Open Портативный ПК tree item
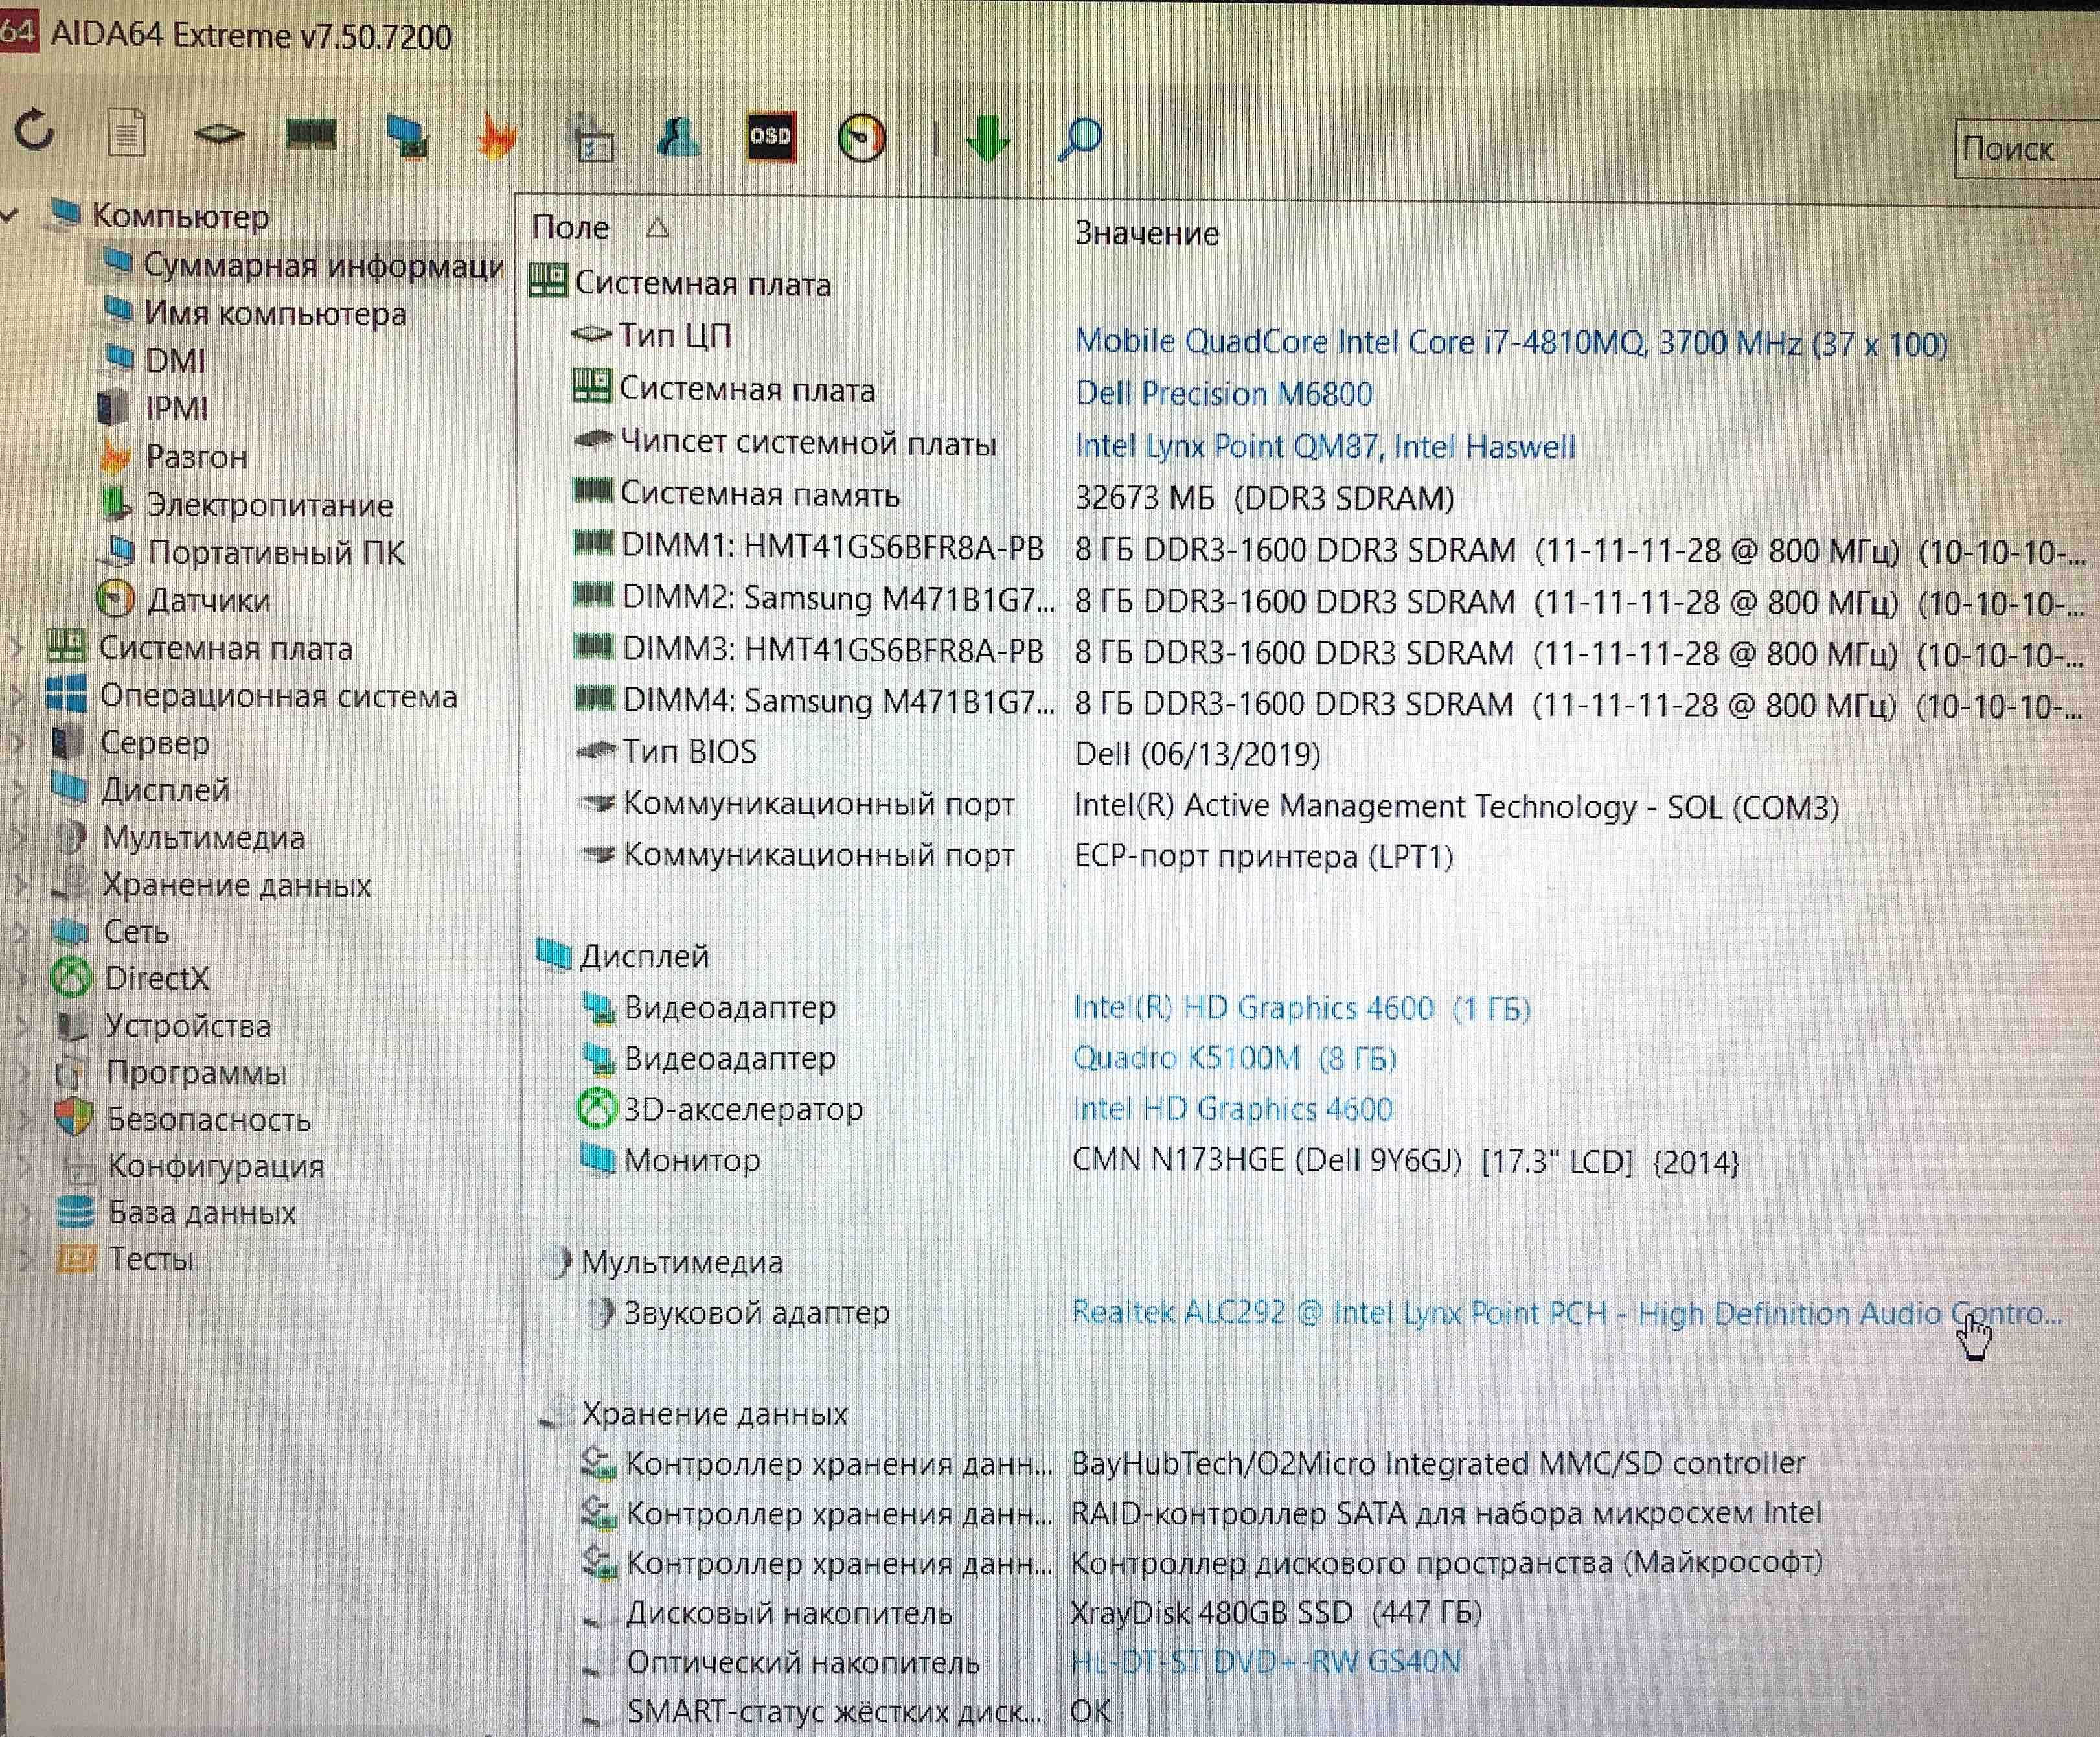The image size is (2100, 1737). pyautogui.click(x=276, y=552)
